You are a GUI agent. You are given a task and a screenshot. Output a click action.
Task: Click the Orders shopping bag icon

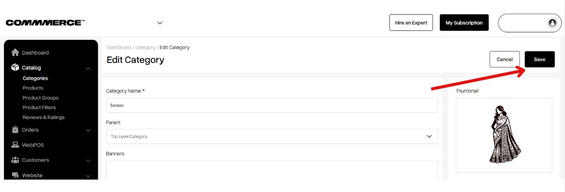15,129
